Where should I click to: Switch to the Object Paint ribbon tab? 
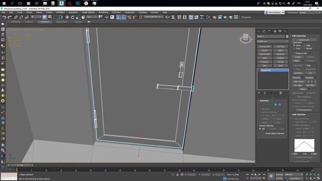click(61, 22)
